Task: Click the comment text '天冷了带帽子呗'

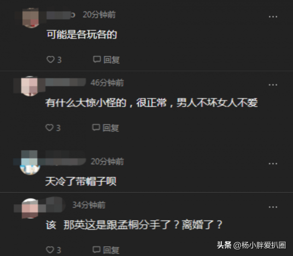Action: coord(81,181)
